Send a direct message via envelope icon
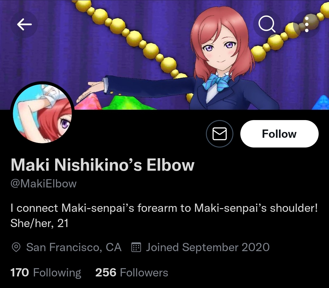This screenshot has width=329, height=288. click(x=219, y=134)
